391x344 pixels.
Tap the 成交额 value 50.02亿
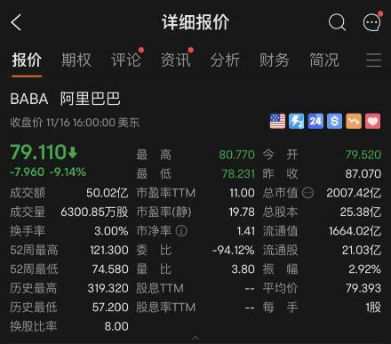pyautogui.click(x=108, y=193)
